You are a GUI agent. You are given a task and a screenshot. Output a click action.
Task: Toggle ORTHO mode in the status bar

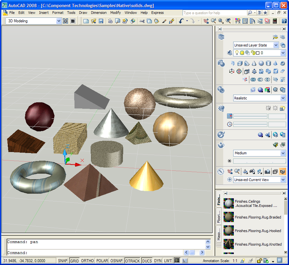[x=87, y=261]
